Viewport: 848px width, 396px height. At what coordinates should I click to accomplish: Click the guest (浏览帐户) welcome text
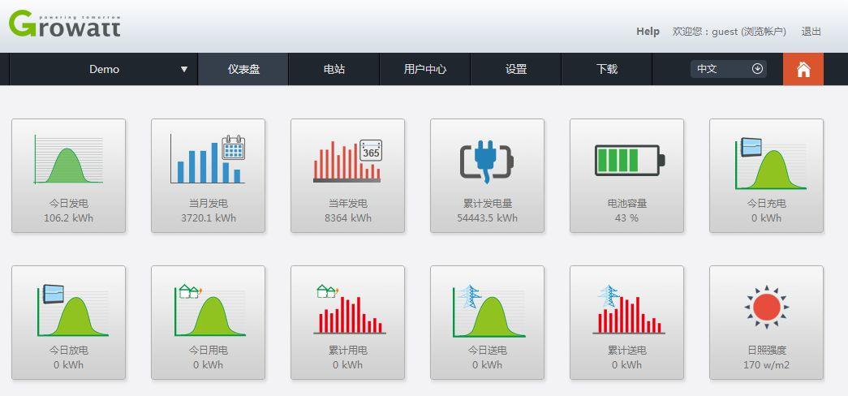[x=729, y=32]
